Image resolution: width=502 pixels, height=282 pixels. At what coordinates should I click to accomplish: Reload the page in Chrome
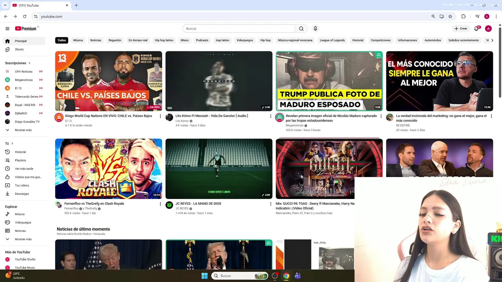pos(24,16)
